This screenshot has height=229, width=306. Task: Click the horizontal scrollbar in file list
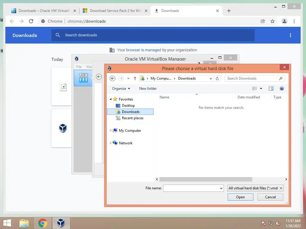click(206, 179)
